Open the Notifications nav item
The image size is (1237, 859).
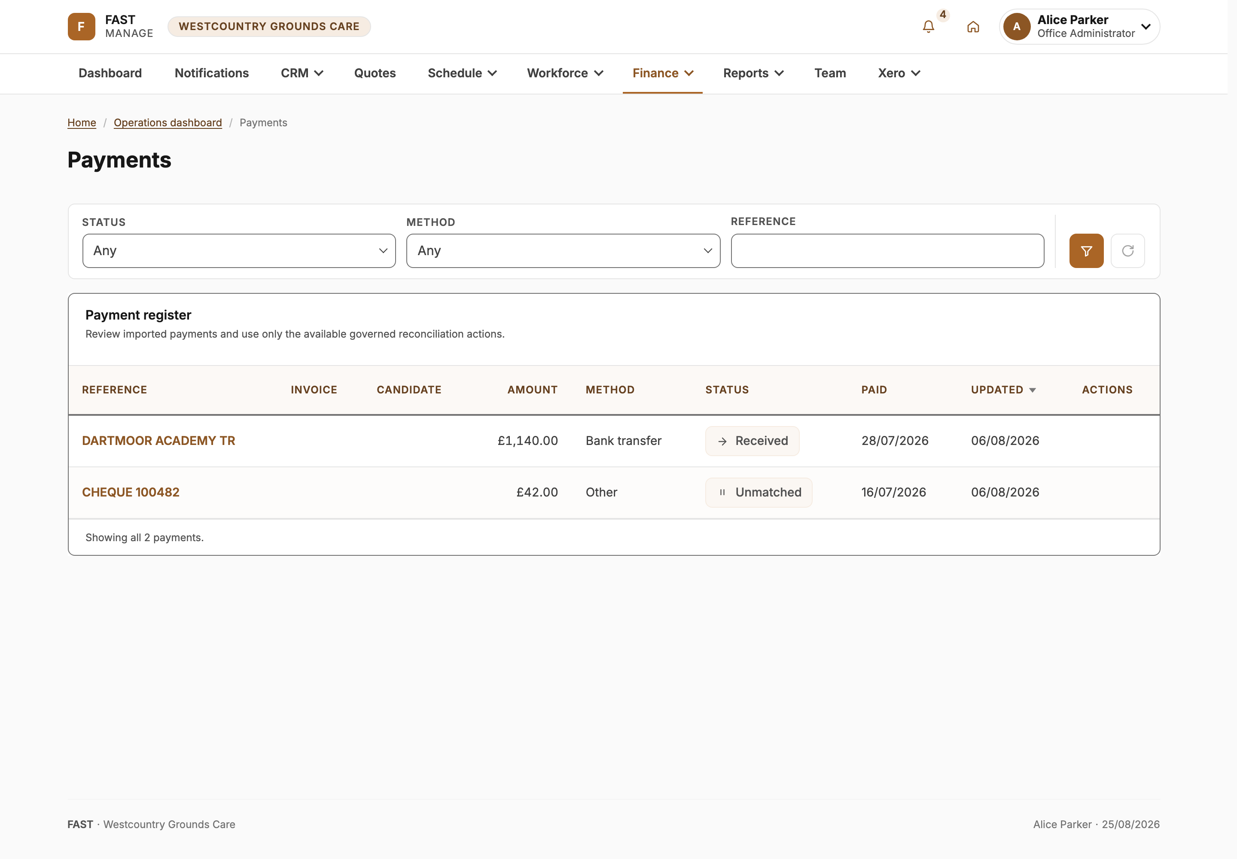tap(212, 73)
